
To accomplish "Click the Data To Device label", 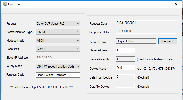I will point(100,87).
